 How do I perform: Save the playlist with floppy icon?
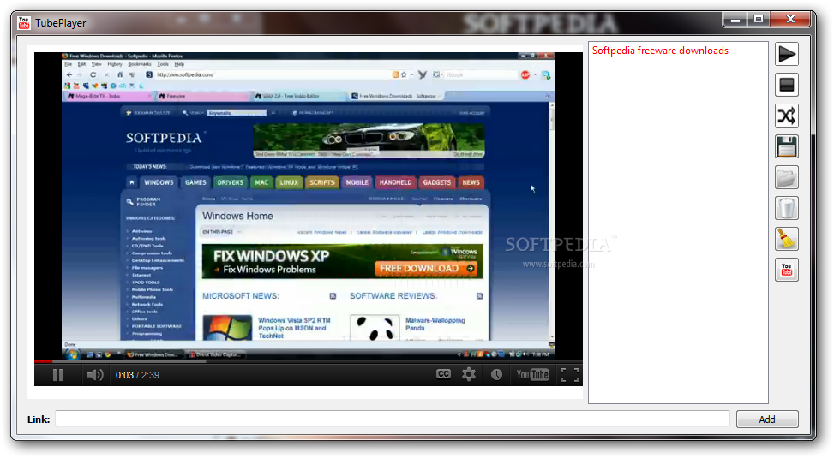click(x=787, y=146)
